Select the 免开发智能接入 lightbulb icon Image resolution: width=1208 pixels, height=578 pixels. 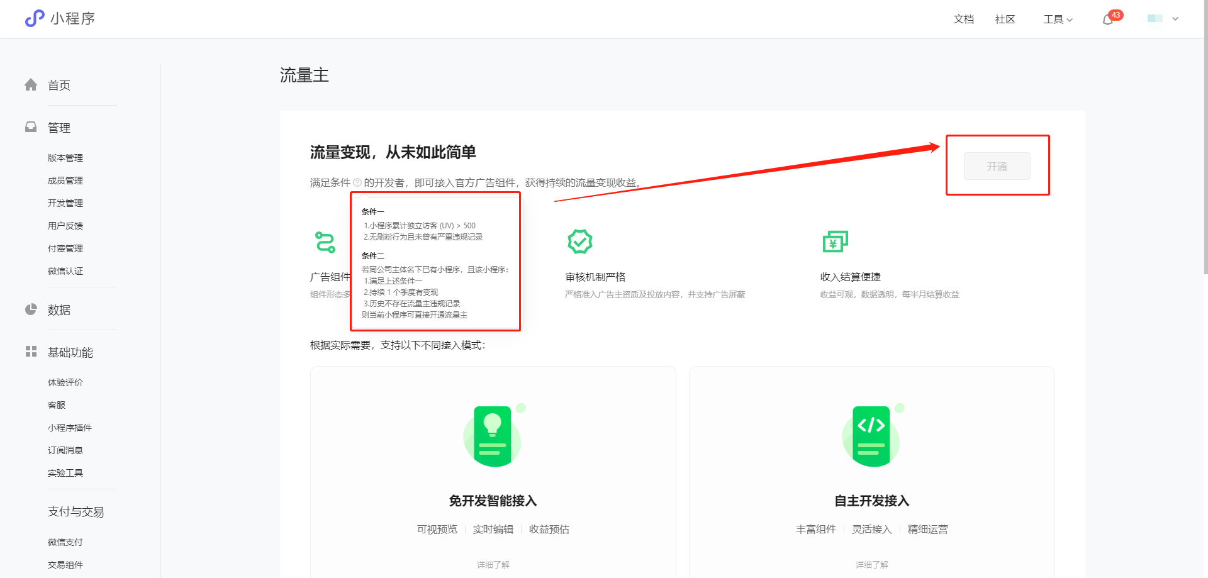pyautogui.click(x=493, y=436)
